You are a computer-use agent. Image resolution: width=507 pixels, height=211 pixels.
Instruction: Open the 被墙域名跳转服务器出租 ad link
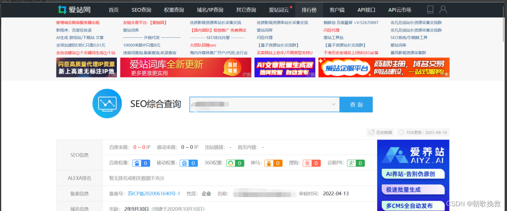[x=78, y=23]
